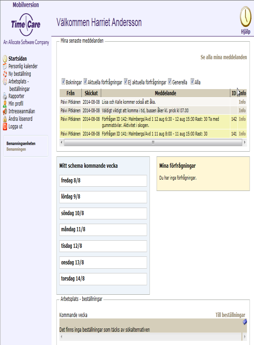Viewport: 254px width, 345px height.
Task: Toggle the Alla checkbox
Action: pyautogui.click(x=193, y=81)
